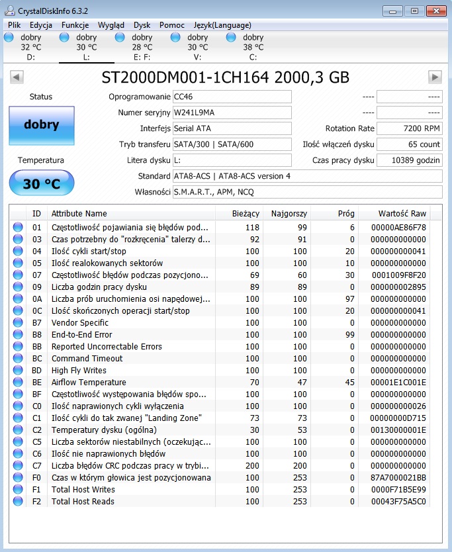The height and width of the screenshot is (552, 452).
Task: Click the status orb for attribute C2
Action: [x=18, y=430]
